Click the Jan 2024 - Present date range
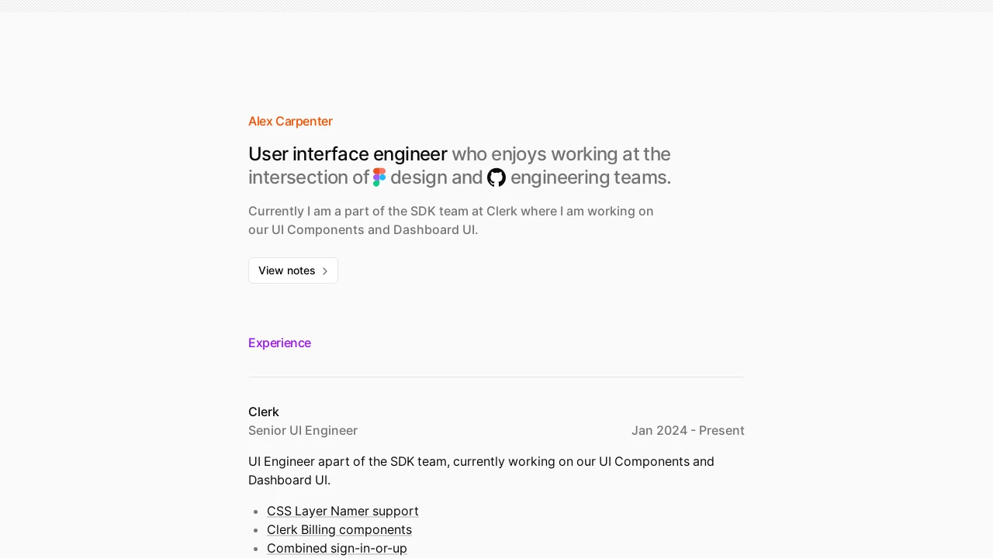 [688, 430]
